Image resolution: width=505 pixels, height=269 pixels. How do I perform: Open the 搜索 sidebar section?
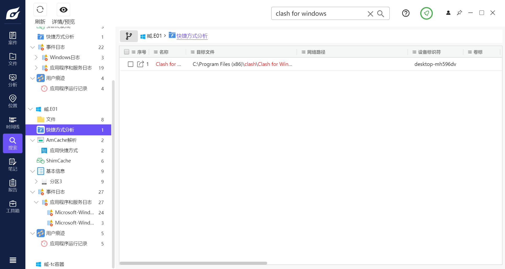[x=13, y=143]
